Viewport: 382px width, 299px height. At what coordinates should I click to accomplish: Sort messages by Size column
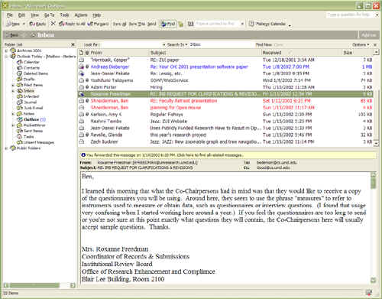tap(358, 53)
